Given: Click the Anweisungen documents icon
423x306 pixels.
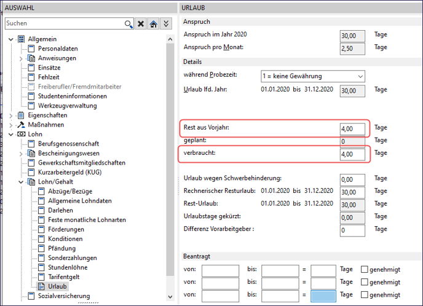Looking at the screenshot, I should click(31, 58).
